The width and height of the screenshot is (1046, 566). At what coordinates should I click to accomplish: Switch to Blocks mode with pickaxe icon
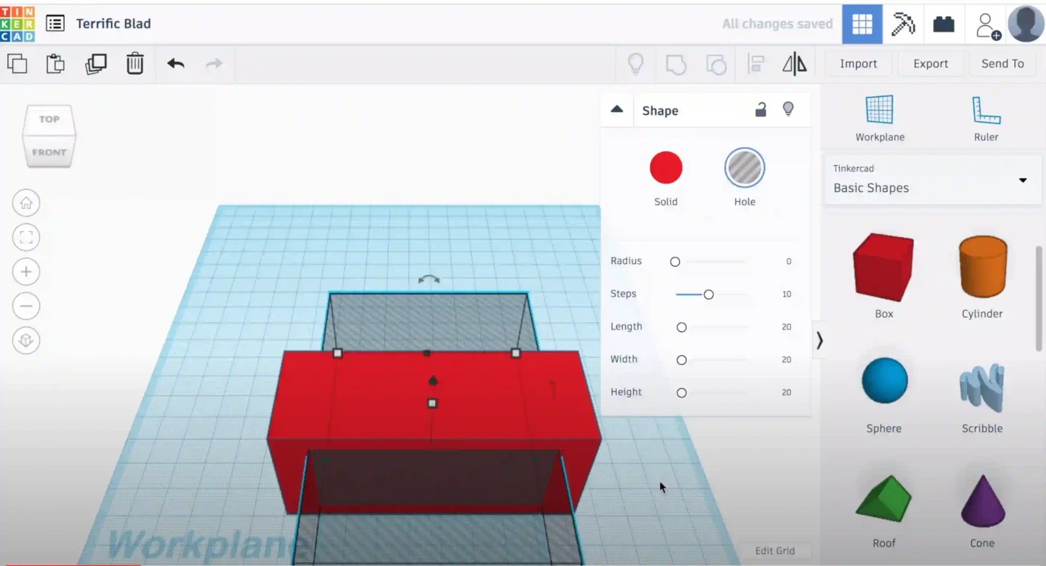pyautogui.click(x=903, y=24)
